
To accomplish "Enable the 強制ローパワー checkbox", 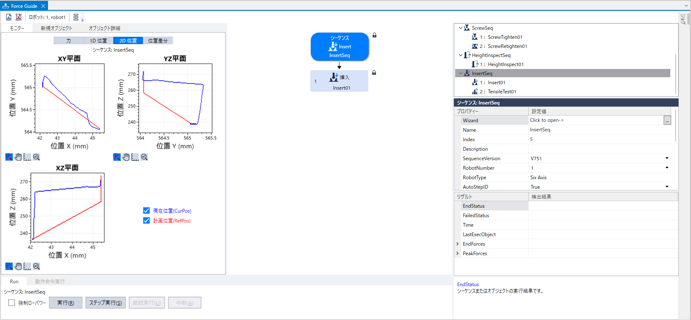I will click(12, 303).
